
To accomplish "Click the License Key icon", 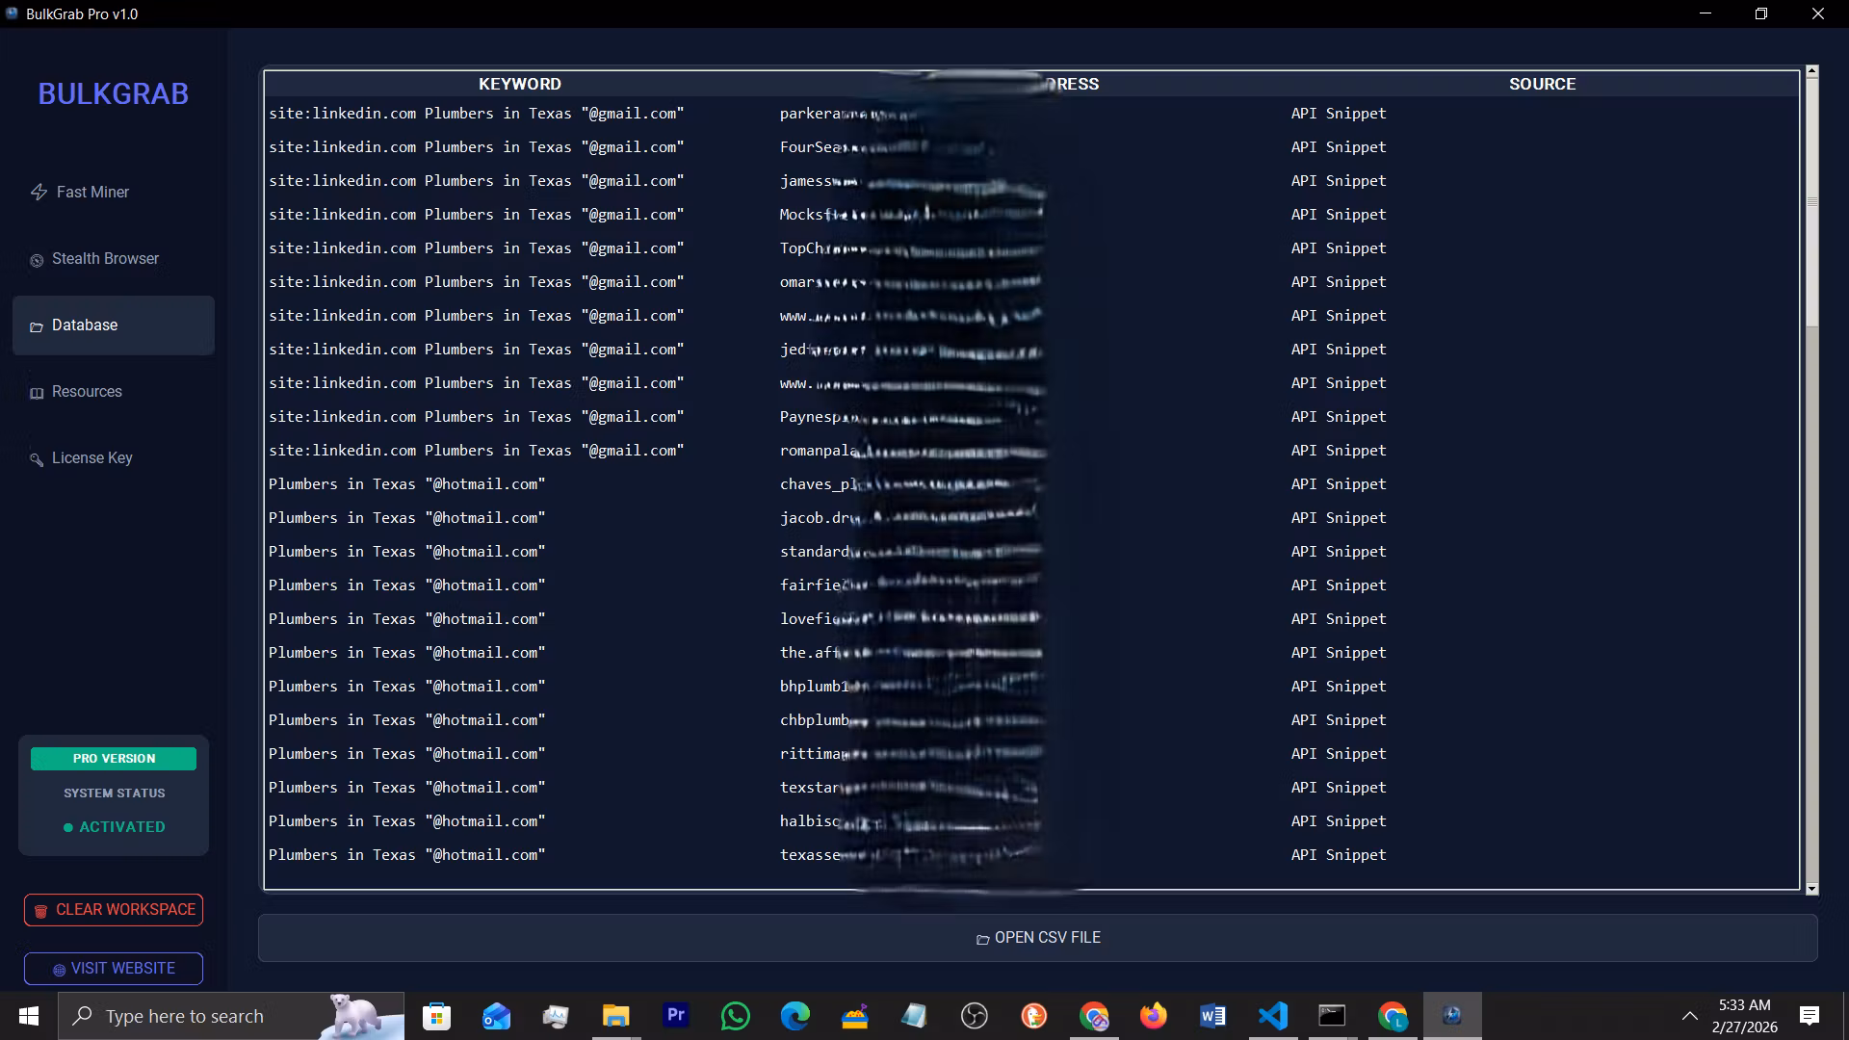I will (x=37, y=459).
